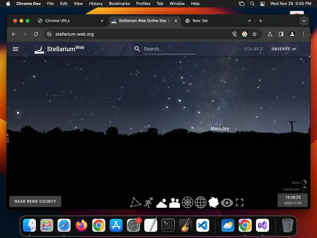Toggle night mode eye icon

[227, 203]
